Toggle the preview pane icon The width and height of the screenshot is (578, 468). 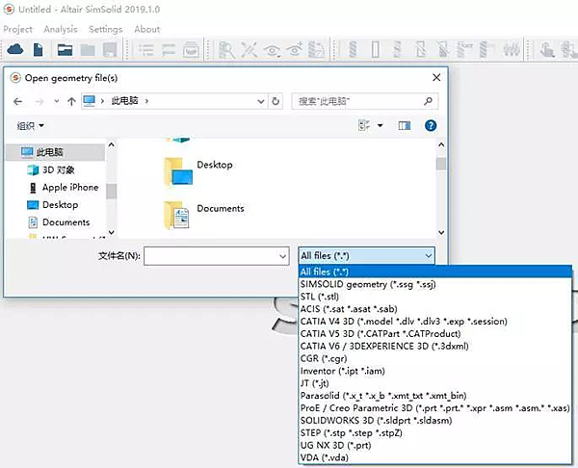click(405, 125)
